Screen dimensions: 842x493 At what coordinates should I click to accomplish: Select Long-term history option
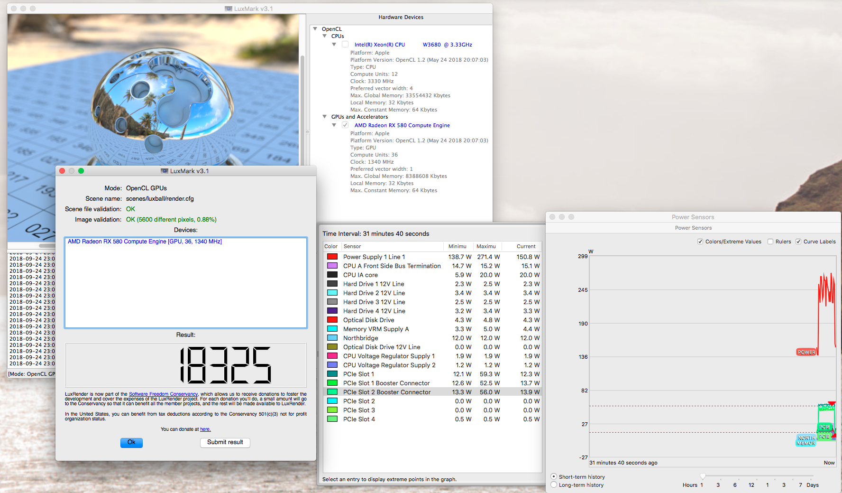point(554,484)
